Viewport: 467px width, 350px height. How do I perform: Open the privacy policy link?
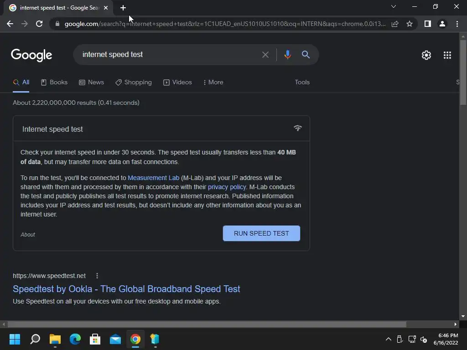227,187
